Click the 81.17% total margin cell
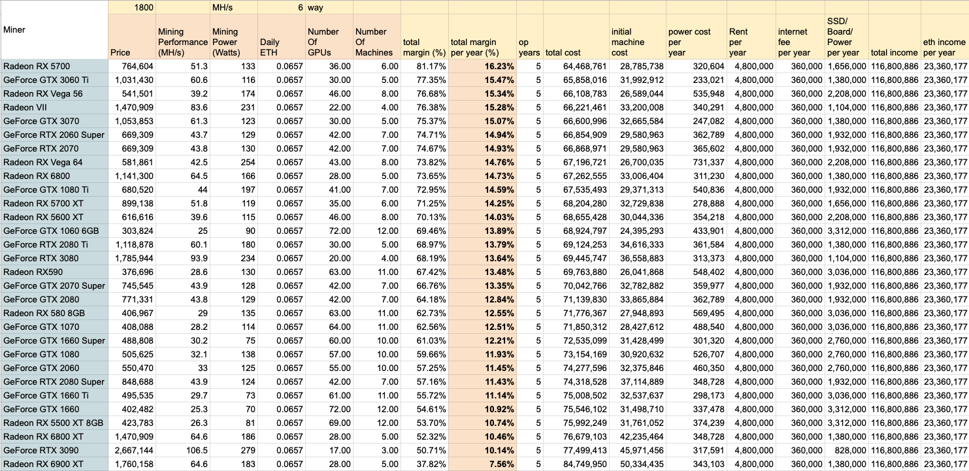Screen dimensions: 969x471 (x=425, y=66)
